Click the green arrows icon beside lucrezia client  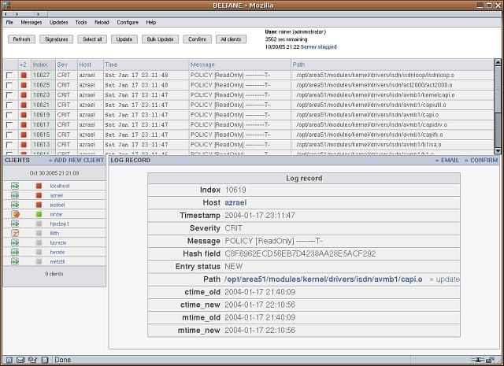(15, 242)
